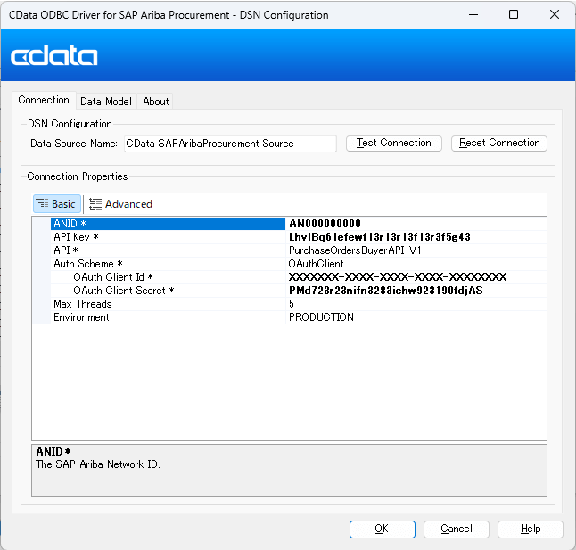
Task: Open the Data Model tab
Action: coord(106,102)
